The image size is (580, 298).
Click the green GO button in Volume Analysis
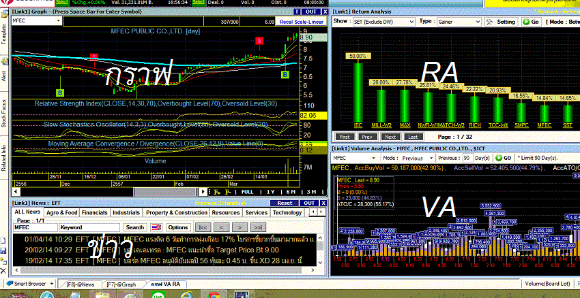(x=503, y=158)
